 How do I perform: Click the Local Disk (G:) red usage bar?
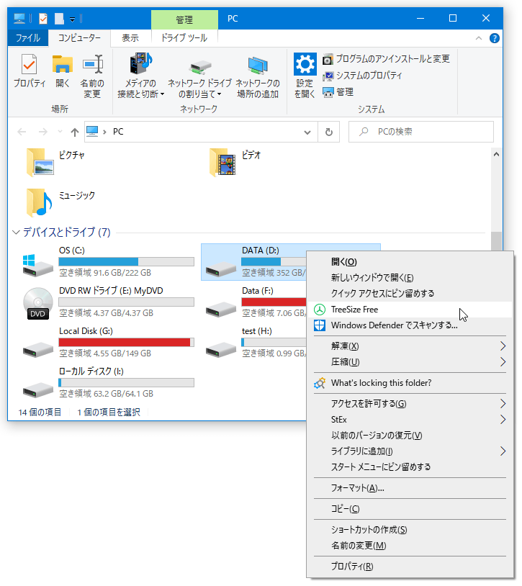pyautogui.click(x=126, y=343)
